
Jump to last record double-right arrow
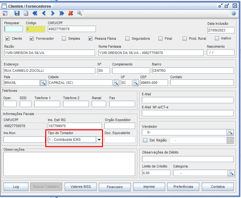point(62,13)
